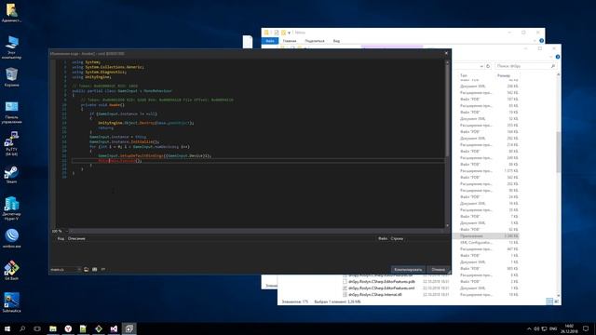Viewport: 596px width, 335px height.
Task: Open the Главная ribbon tab in Explorer
Action: (x=290, y=41)
